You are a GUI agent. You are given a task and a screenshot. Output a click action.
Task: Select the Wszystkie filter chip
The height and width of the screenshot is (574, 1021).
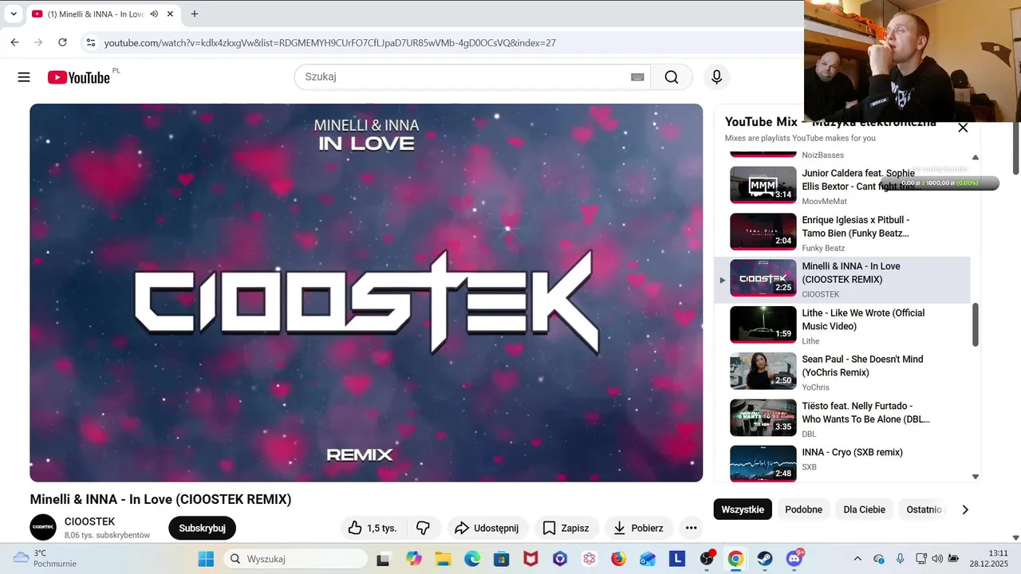(x=743, y=509)
